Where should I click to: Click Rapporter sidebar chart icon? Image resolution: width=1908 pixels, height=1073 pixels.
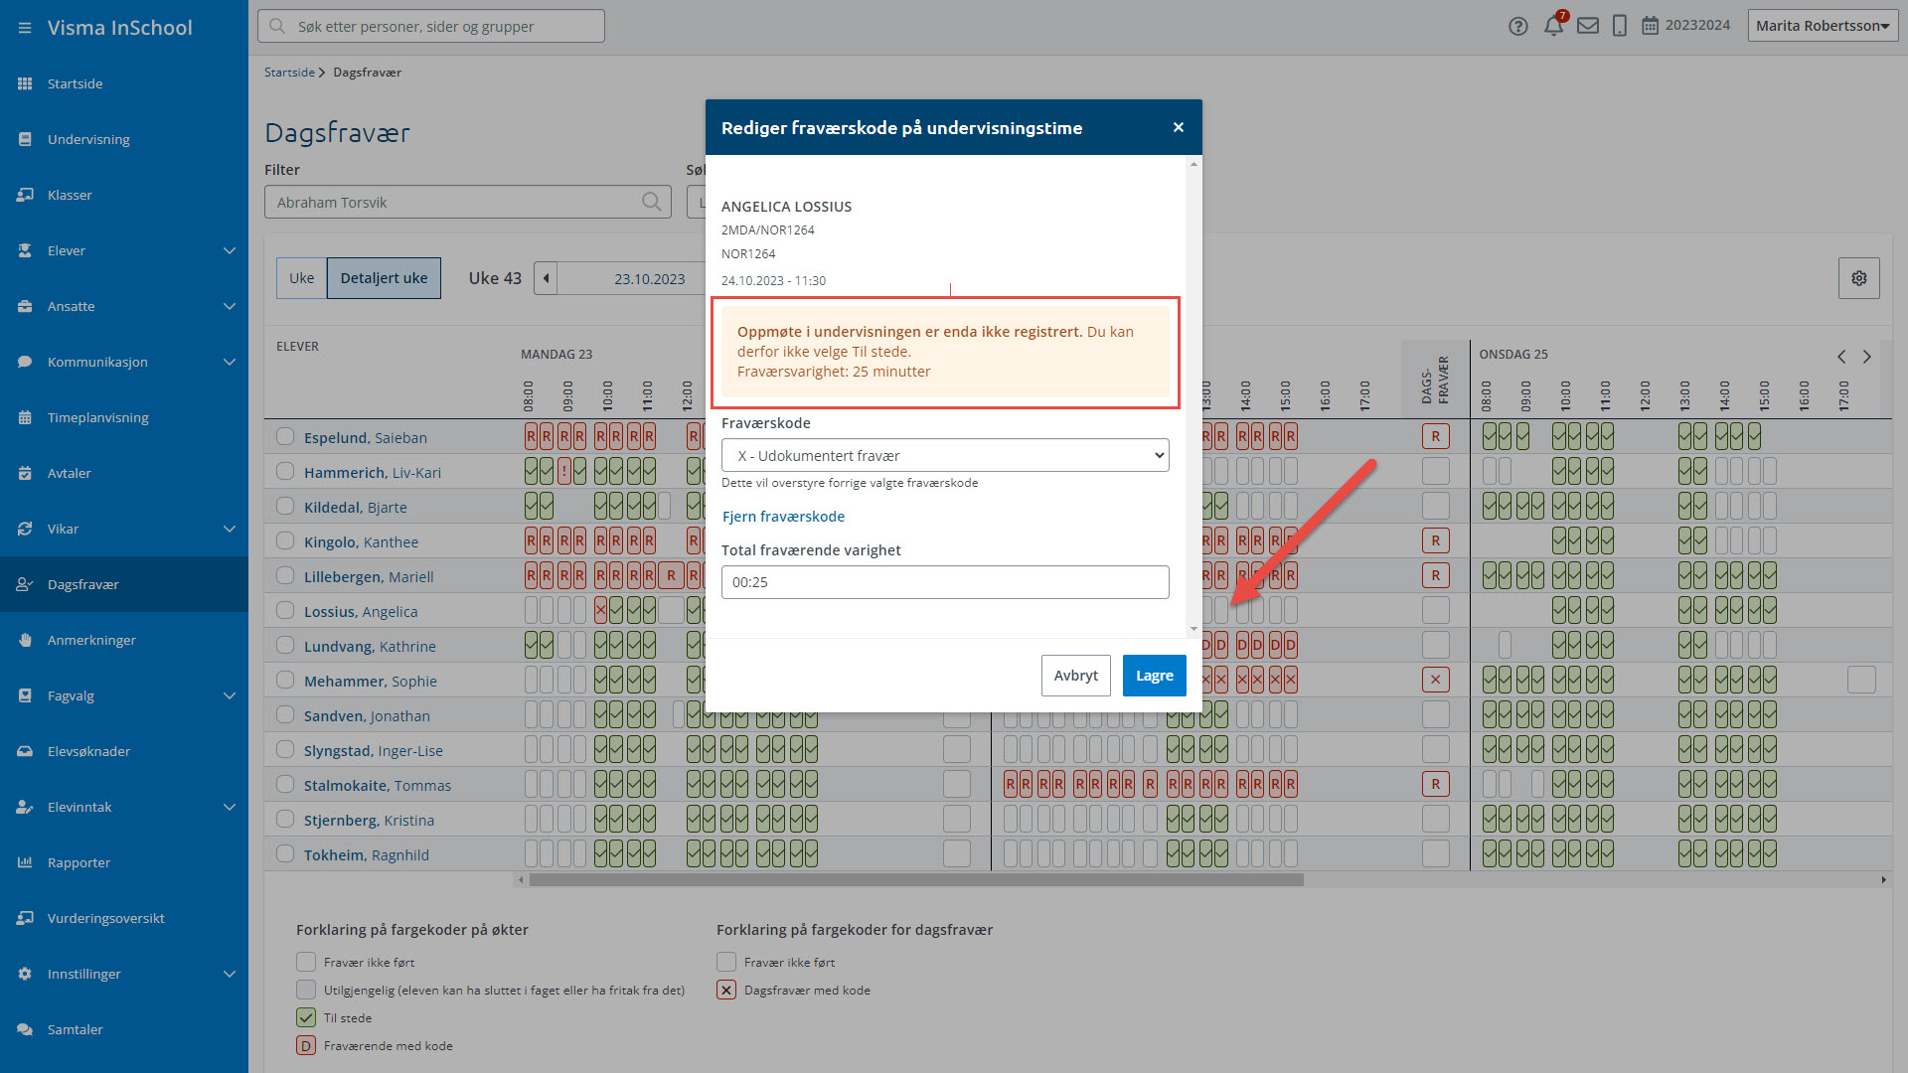click(25, 862)
